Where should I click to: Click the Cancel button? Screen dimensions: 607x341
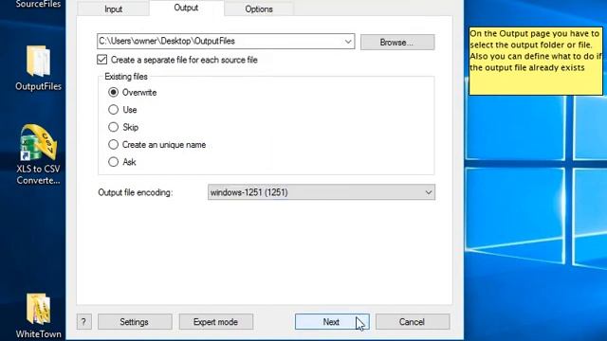click(413, 322)
